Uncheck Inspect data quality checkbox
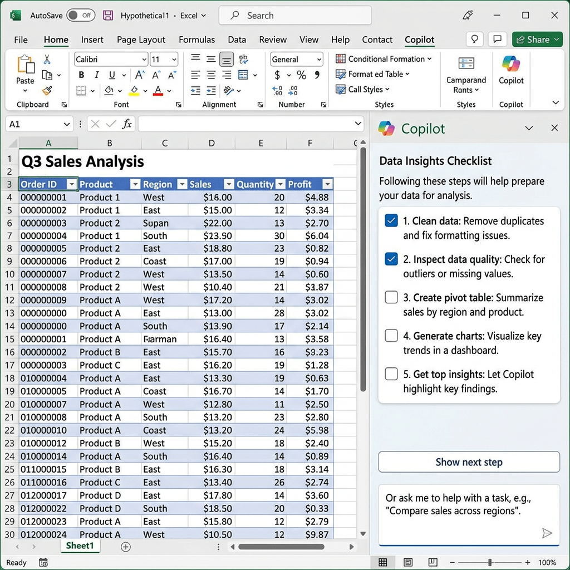This screenshot has height=570, width=570. (391, 259)
